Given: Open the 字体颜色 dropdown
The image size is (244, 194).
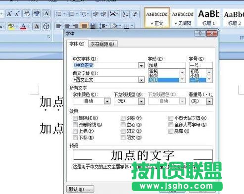Looking at the screenshot, I should click(107, 101).
